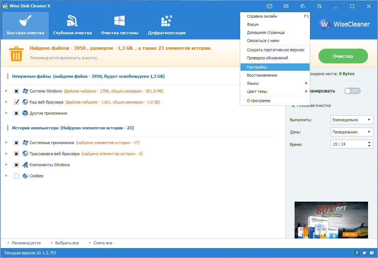
Task: Choose Форум in the menu
Action: click(275, 24)
